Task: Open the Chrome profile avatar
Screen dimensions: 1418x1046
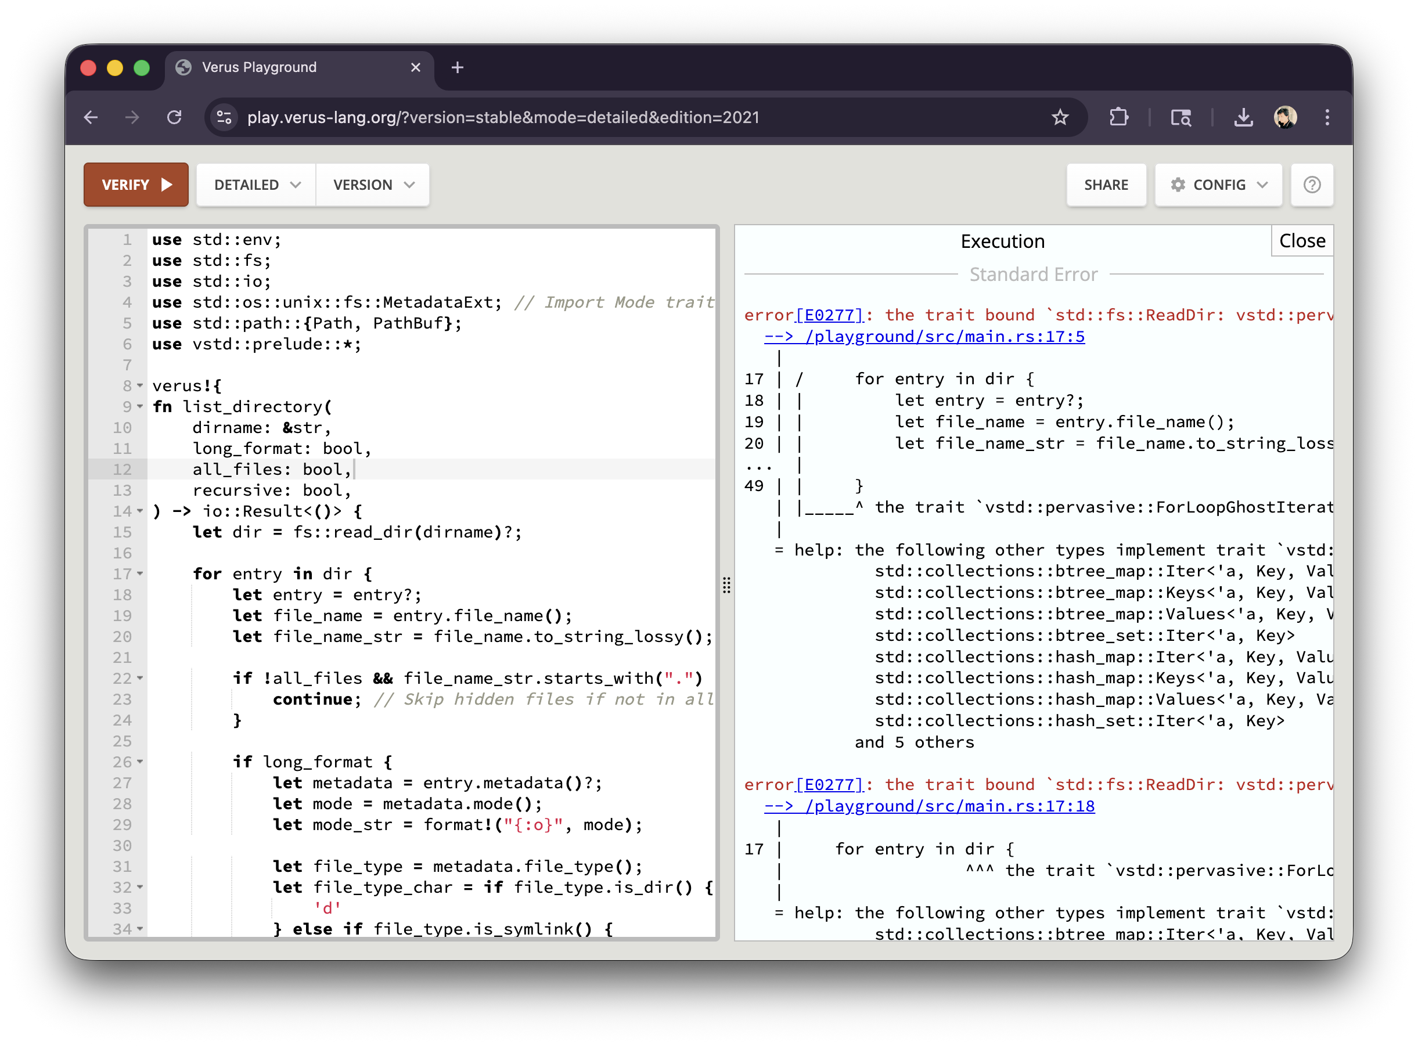Action: click(1285, 117)
